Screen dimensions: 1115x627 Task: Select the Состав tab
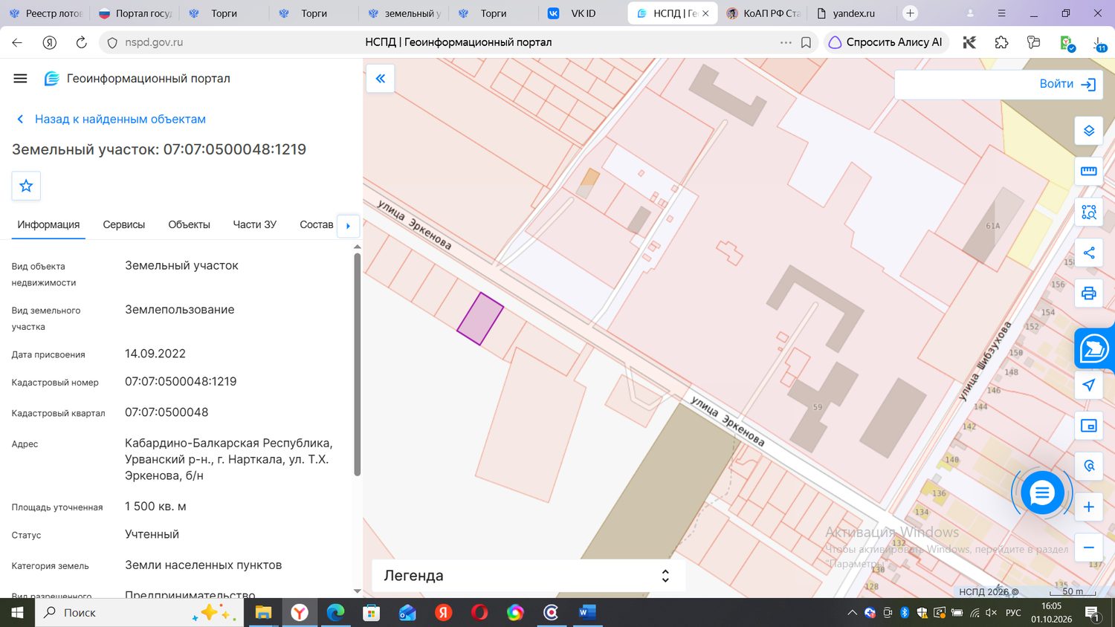coord(317,224)
